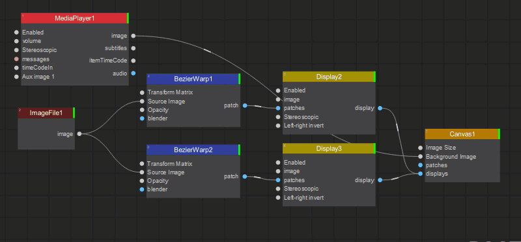Click Display3 image input port

point(278,171)
